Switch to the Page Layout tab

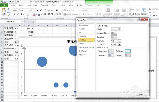tap(32, 5)
